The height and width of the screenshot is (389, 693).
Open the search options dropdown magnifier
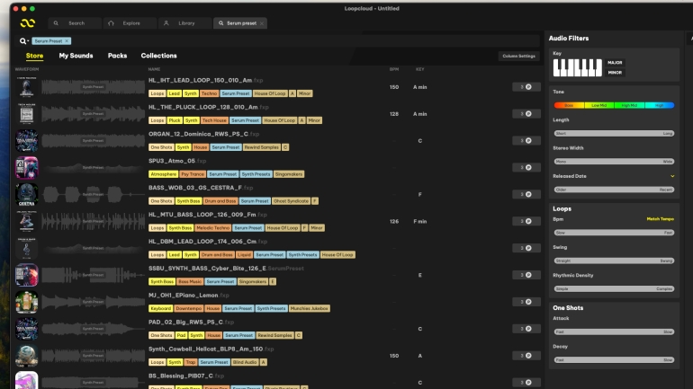tap(23, 41)
